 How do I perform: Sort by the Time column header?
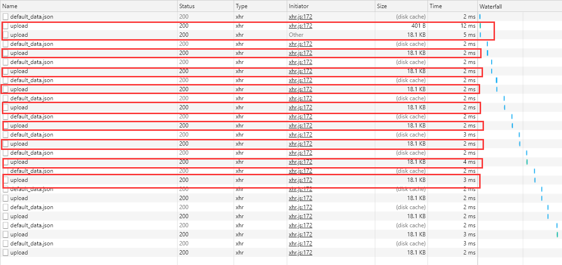(x=436, y=6)
